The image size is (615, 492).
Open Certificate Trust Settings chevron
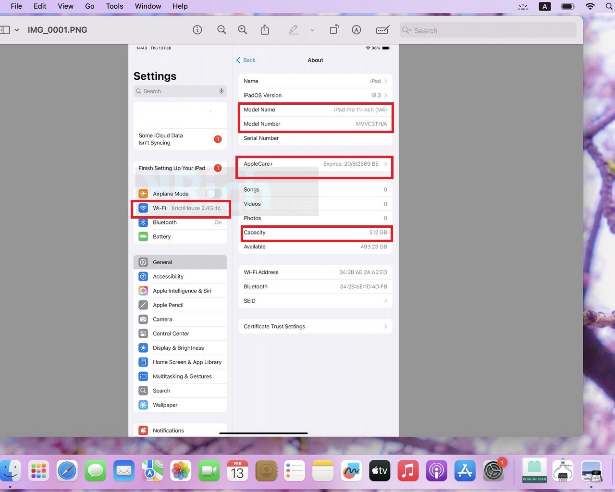(385, 327)
